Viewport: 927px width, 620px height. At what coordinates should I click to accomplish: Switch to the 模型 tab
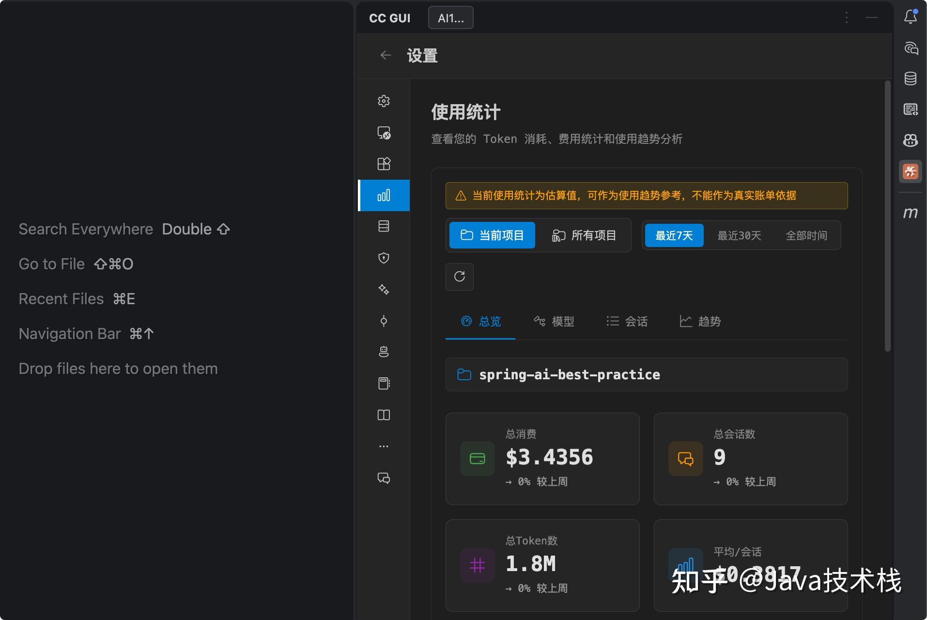(554, 321)
